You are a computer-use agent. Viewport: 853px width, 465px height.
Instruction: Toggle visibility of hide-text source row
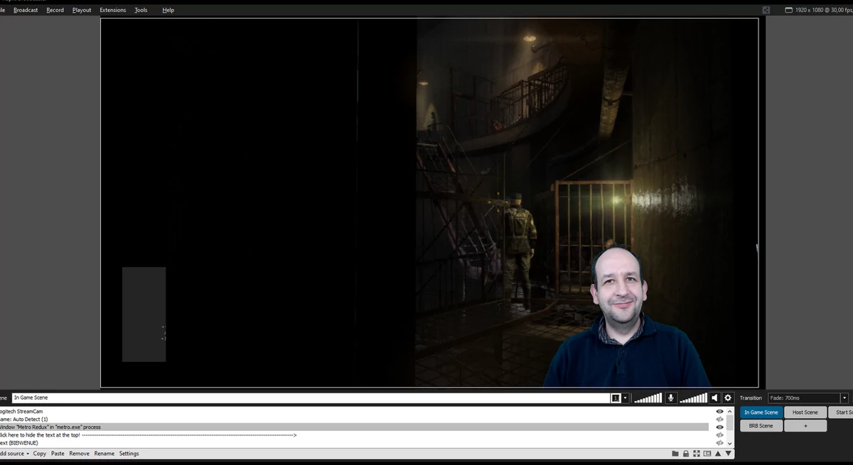pyautogui.click(x=719, y=435)
